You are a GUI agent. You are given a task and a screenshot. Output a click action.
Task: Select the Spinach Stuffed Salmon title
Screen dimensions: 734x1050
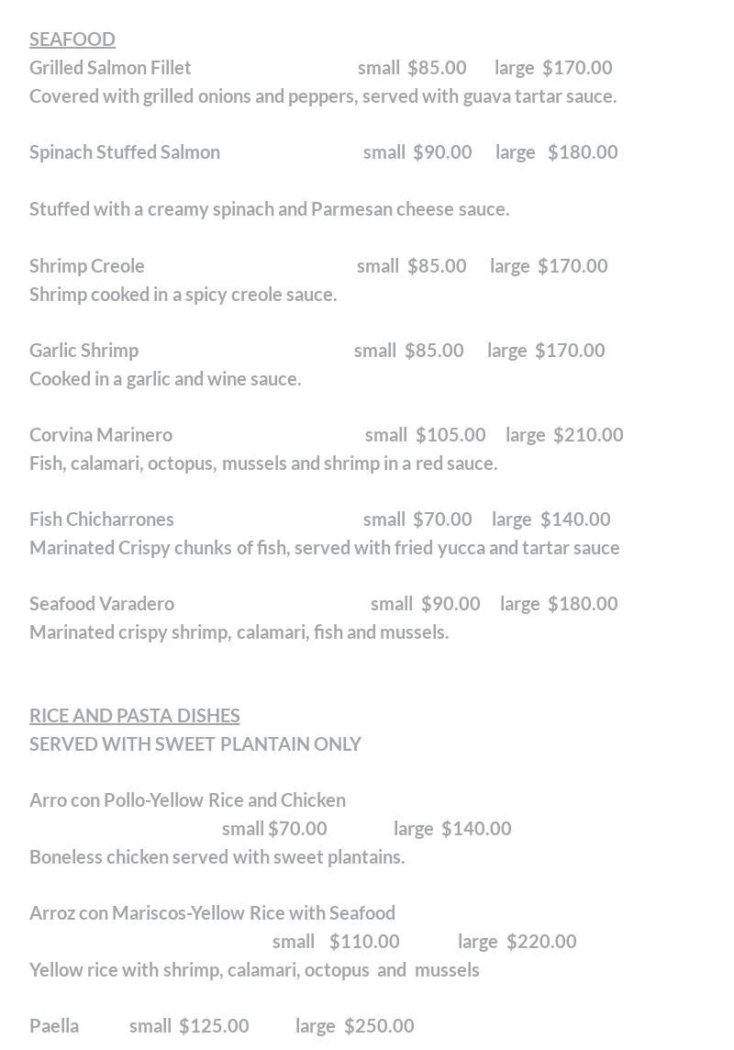[x=125, y=151]
